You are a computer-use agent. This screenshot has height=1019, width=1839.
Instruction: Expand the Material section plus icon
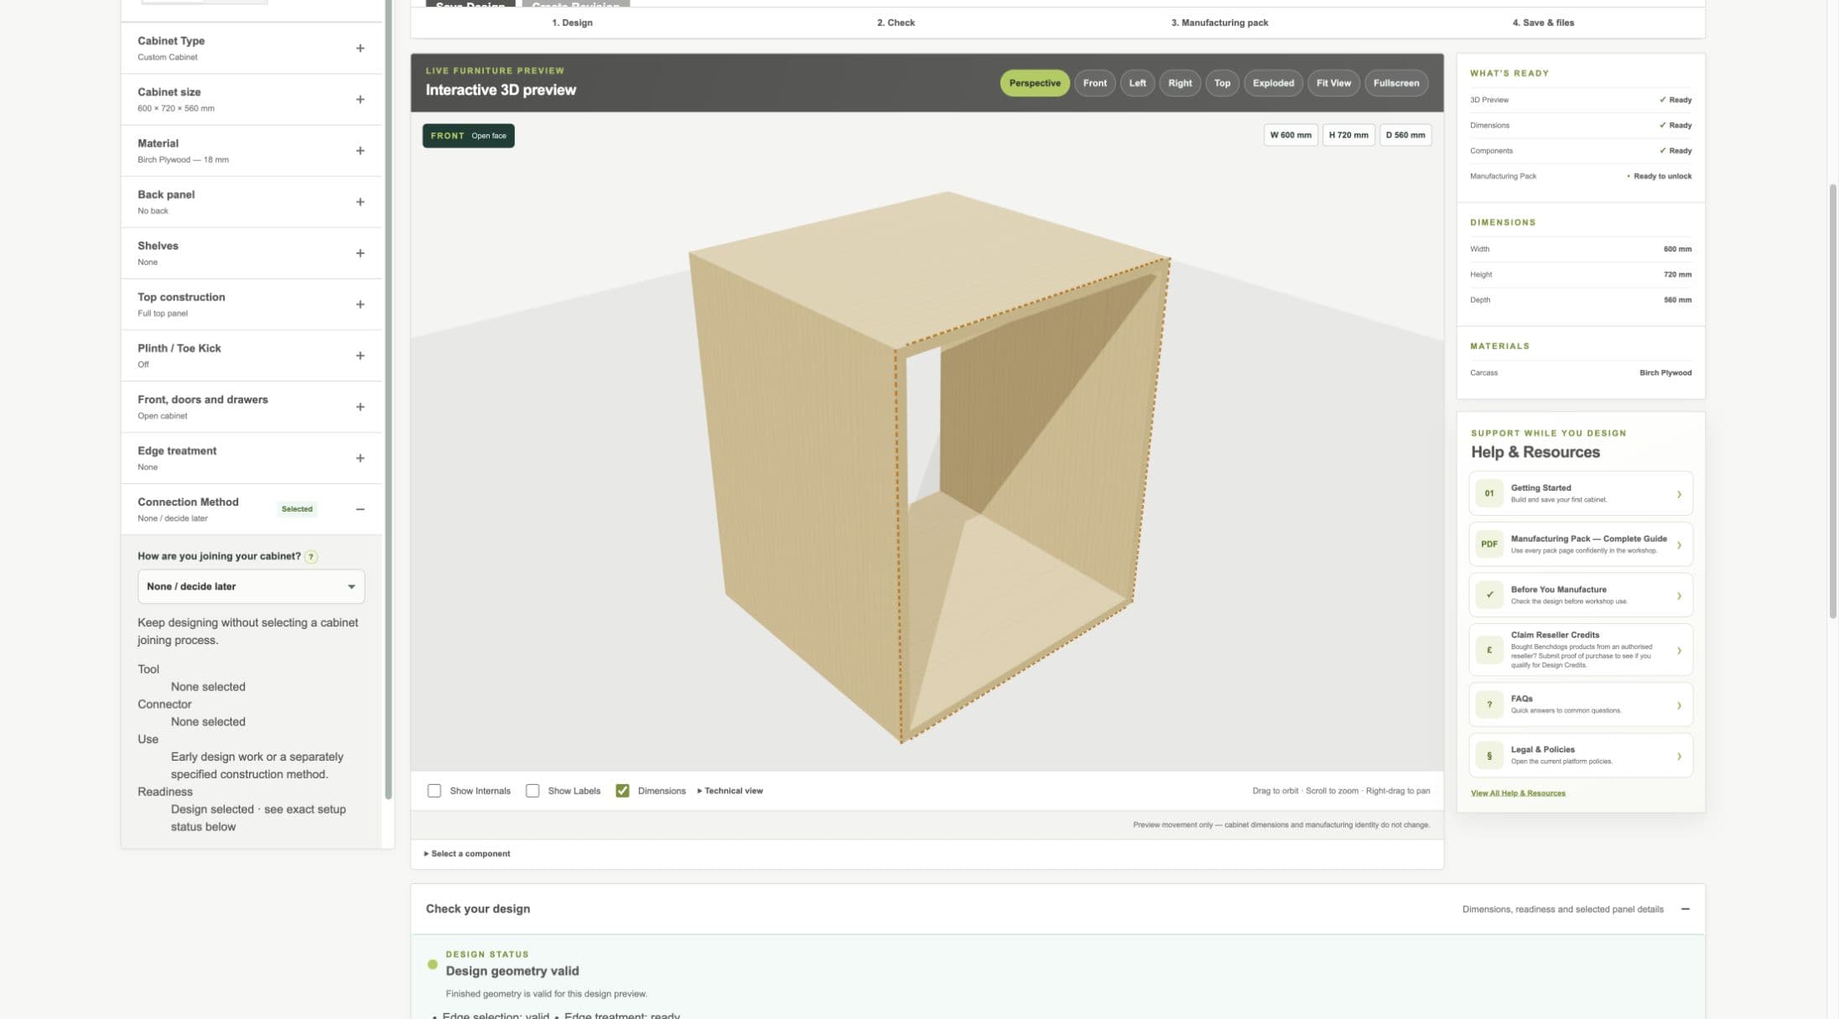click(x=360, y=151)
